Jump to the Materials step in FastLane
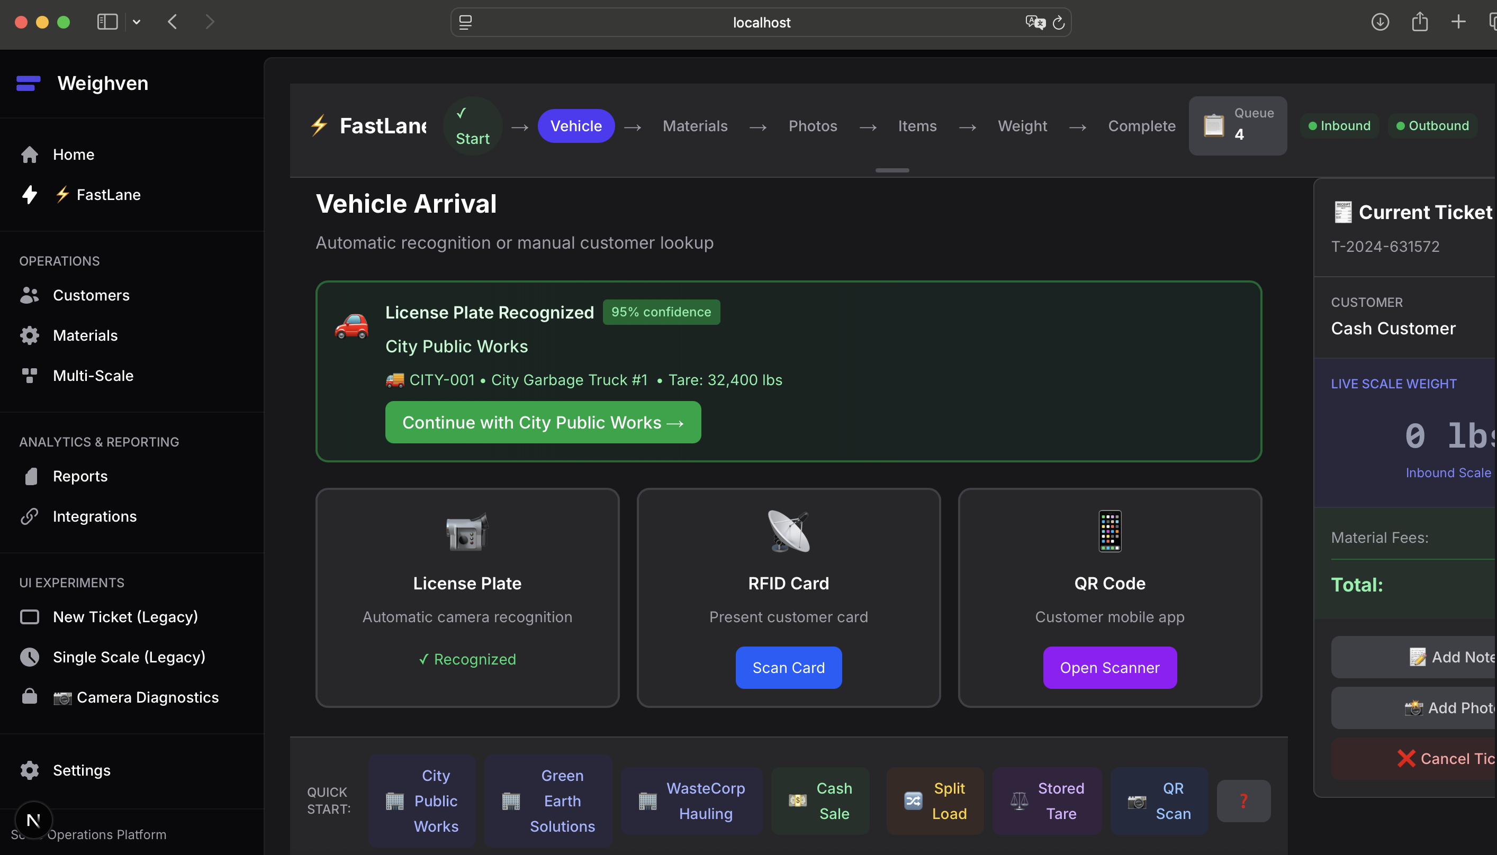 695,126
